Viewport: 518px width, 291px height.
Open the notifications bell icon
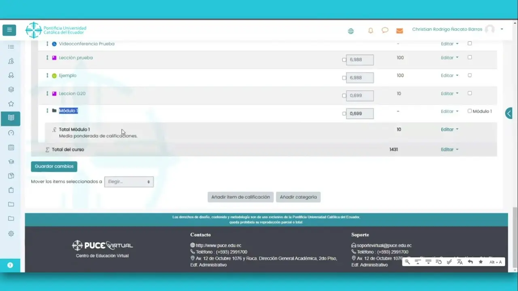(x=370, y=30)
